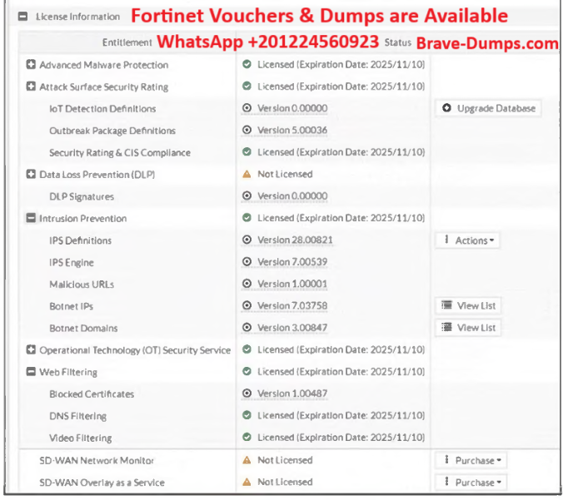
Task: Click green checkmark icon for DNS Filtering
Action: [247, 415]
